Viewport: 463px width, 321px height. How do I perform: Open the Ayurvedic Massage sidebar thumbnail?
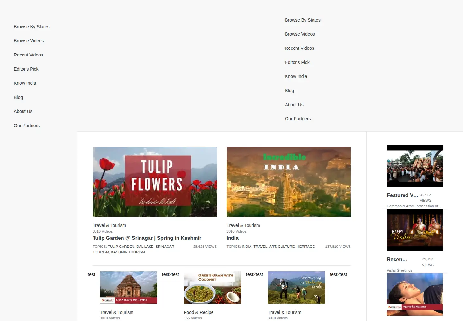(415, 294)
